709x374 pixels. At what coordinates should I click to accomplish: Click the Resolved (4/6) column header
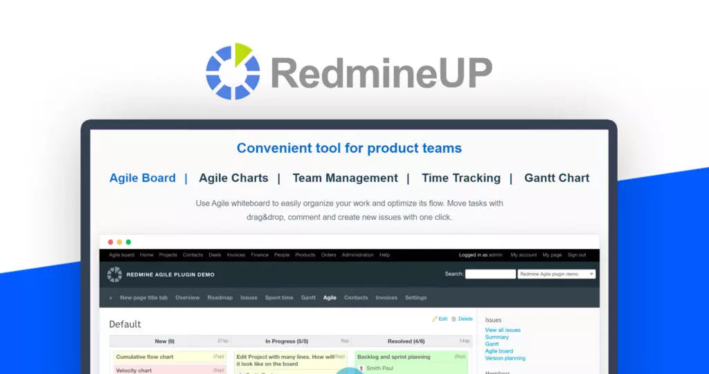(411, 342)
